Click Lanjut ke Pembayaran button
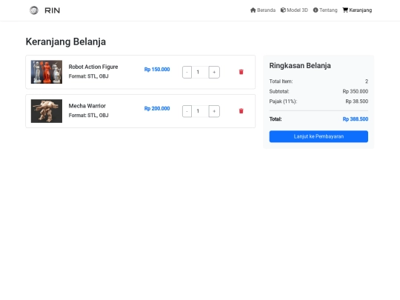The image size is (400, 300). pyautogui.click(x=319, y=136)
